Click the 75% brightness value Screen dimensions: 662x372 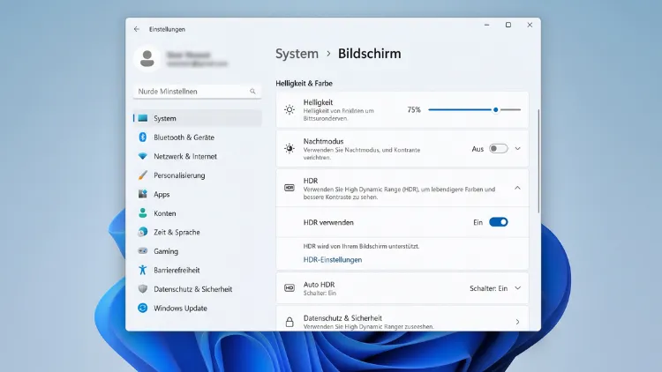tap(414, 109)
